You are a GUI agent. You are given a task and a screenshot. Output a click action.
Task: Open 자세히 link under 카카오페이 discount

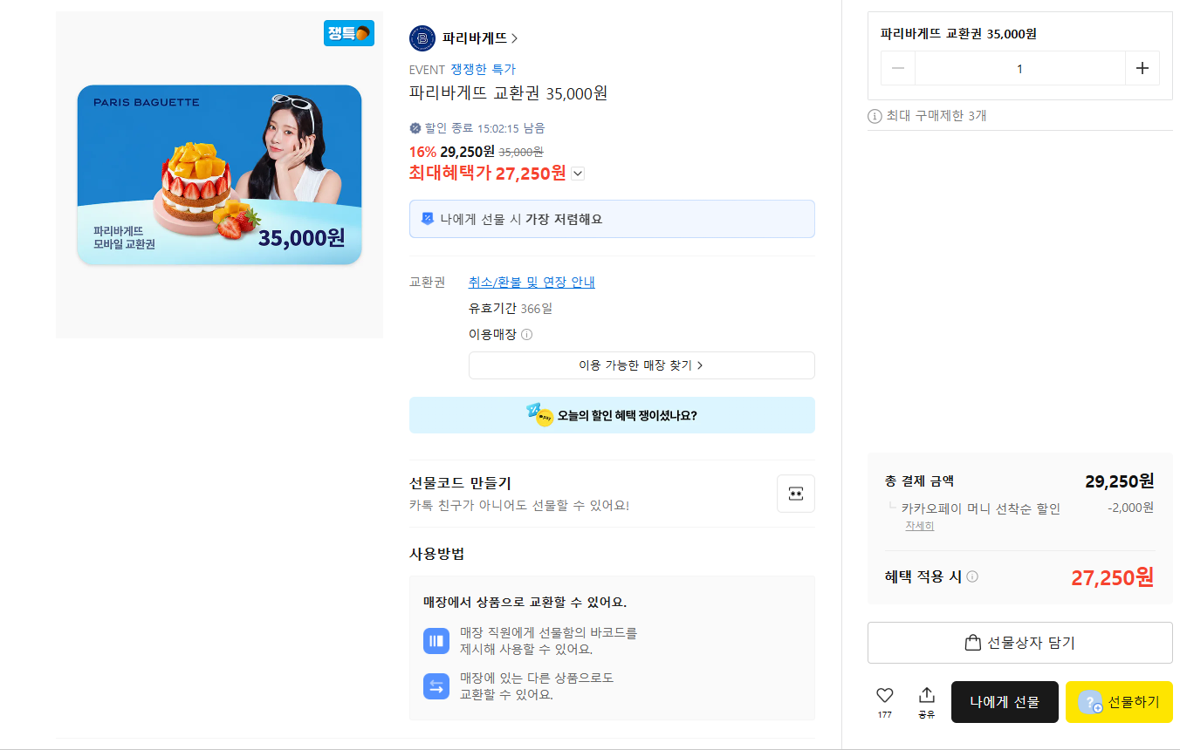[919, 526]
